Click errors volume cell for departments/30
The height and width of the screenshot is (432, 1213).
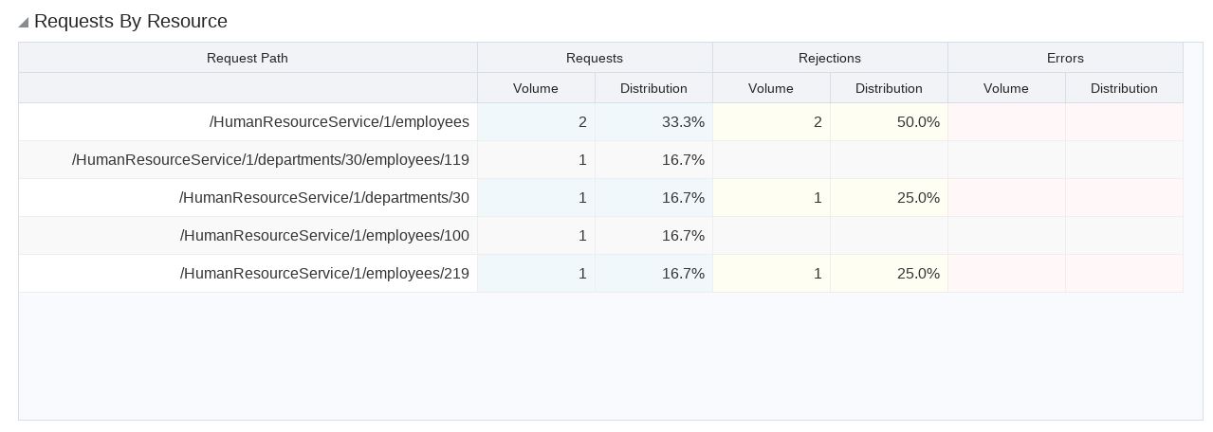coord(1005,198)
